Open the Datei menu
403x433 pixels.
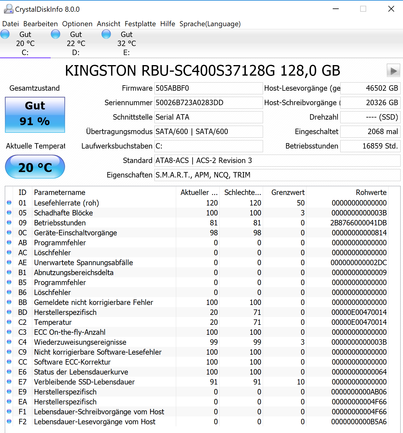point(11,24)
